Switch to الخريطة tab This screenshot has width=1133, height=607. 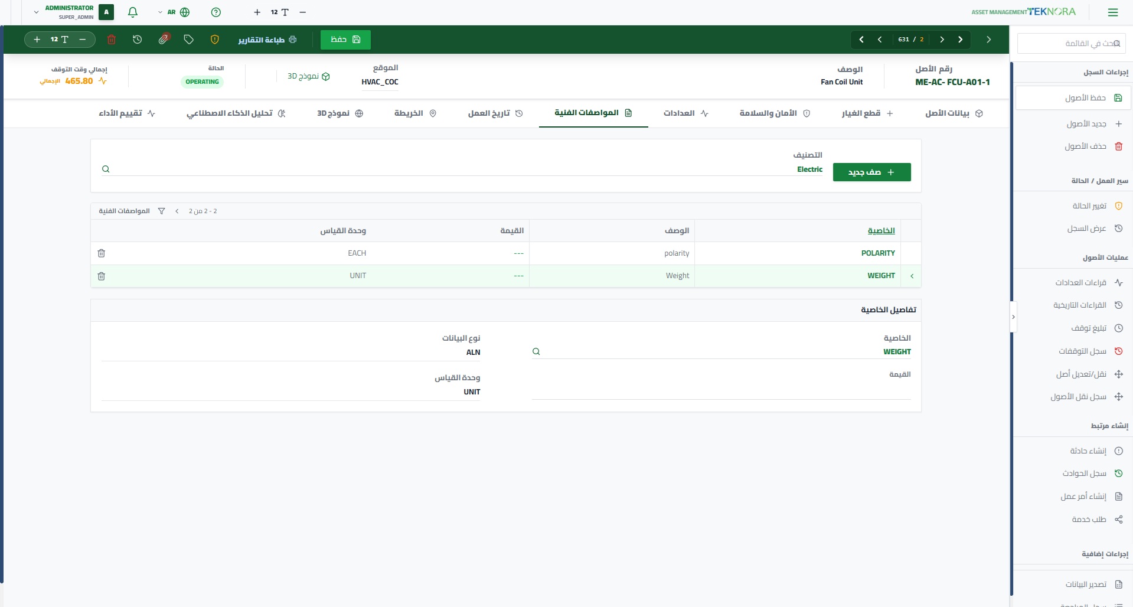coord(415,113)
